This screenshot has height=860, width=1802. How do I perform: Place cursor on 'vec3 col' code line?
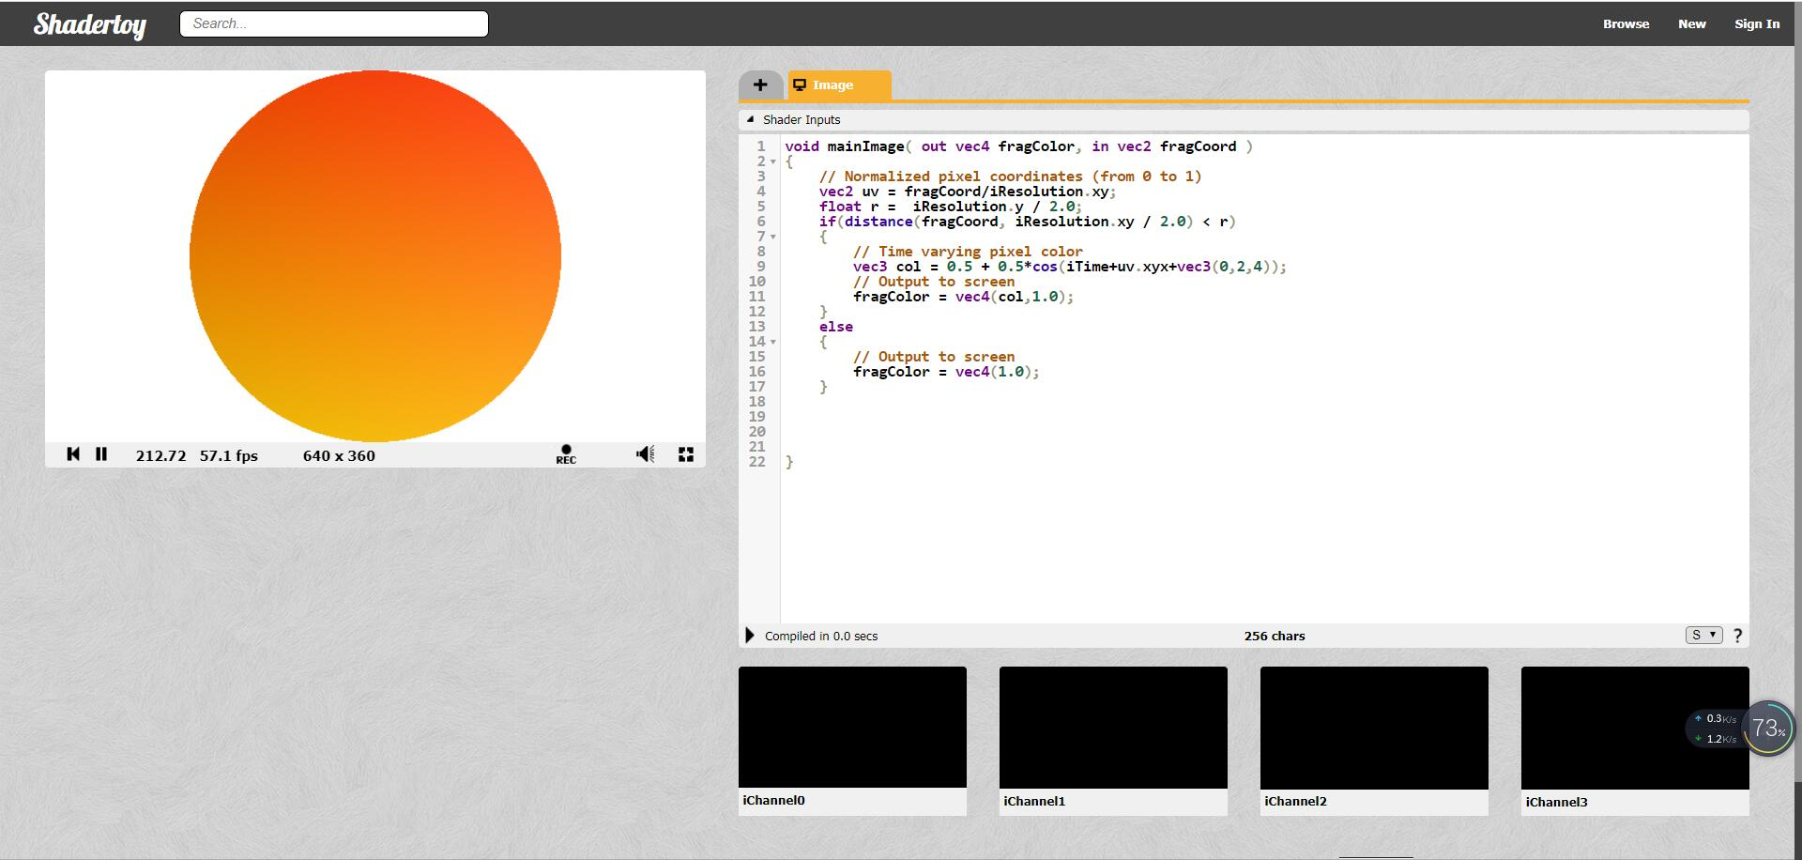coord(1070,267)
